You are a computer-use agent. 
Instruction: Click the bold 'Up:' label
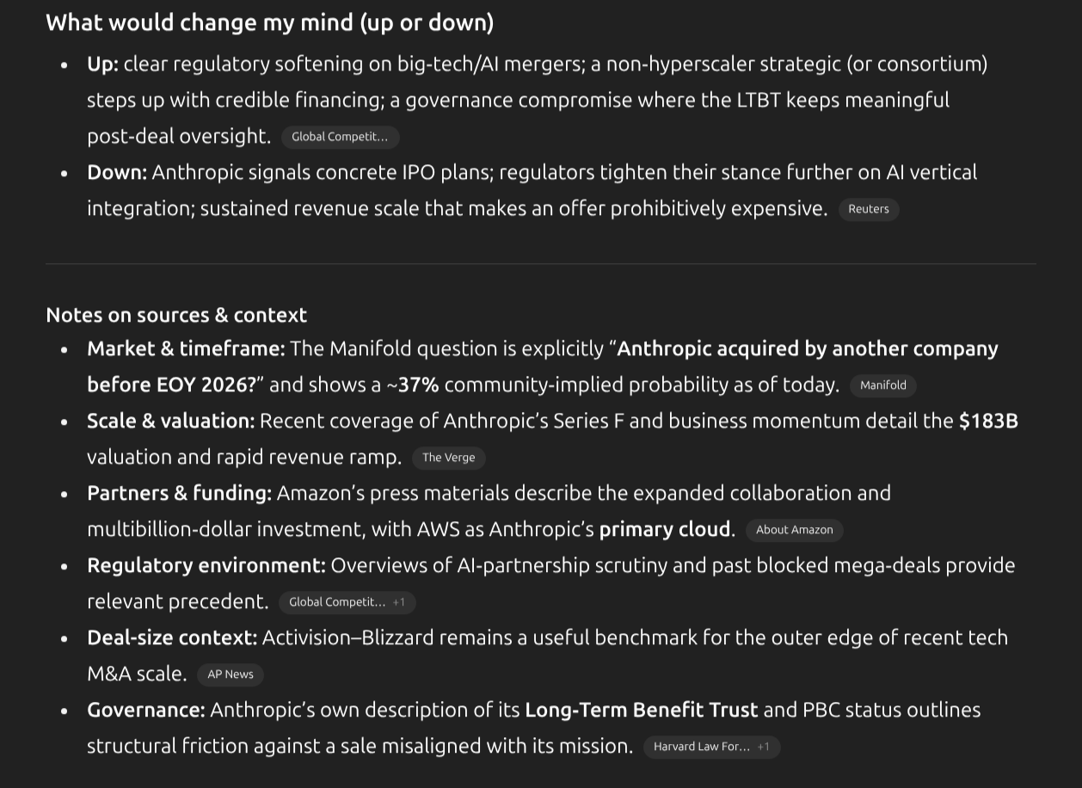(102, 64)
